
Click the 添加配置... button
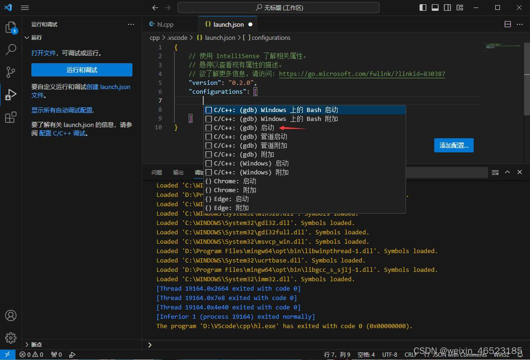453,145
